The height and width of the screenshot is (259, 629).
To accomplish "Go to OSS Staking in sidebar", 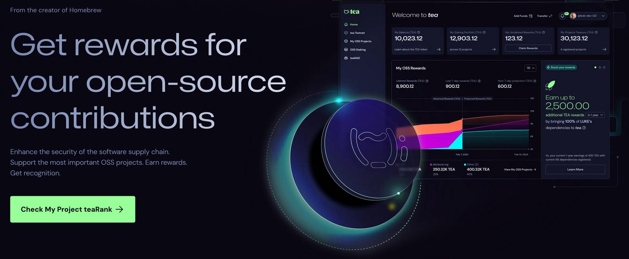I will 358,50.
